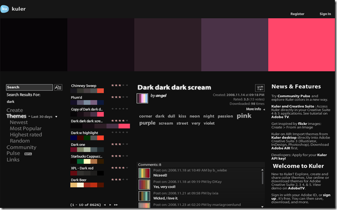Screen dimensions: 337x210
Task: Click DKay's comment theme thumbnail
Action: [144, 185]
